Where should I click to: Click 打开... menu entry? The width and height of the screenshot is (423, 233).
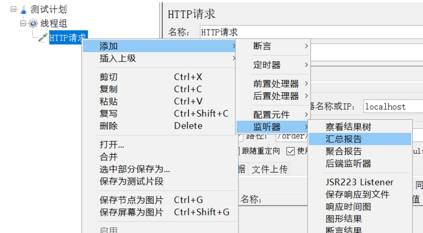point(160,145)
